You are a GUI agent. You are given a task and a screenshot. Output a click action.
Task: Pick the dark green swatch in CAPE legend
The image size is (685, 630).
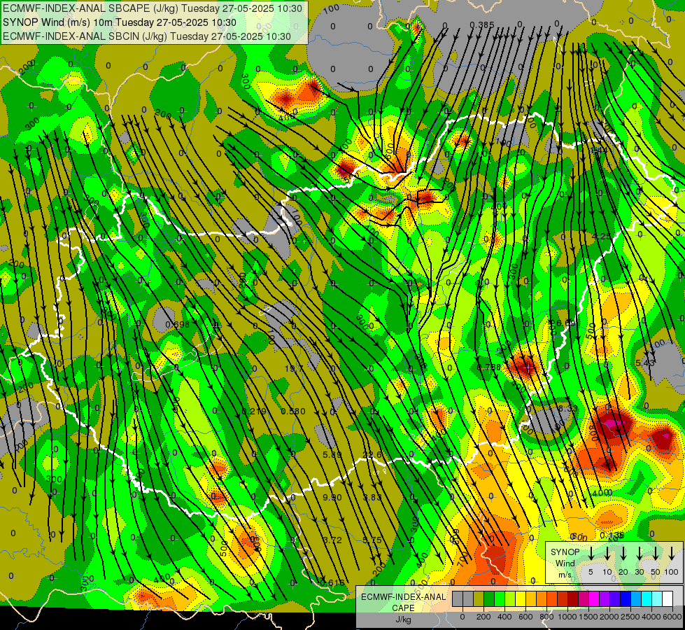(x=489, y=598)
